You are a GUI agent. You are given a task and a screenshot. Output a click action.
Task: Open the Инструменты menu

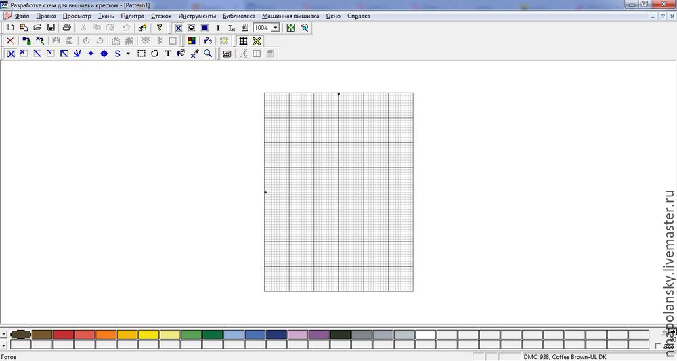click(x=197, y=16)
